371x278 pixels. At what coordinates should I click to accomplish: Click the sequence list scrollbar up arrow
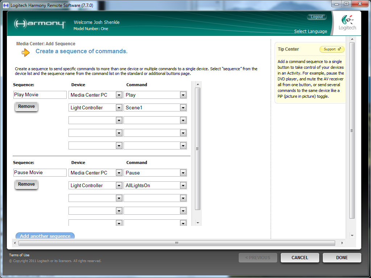tap(198, 84)
